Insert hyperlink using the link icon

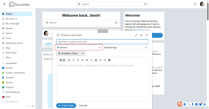[x=82, y=60]
